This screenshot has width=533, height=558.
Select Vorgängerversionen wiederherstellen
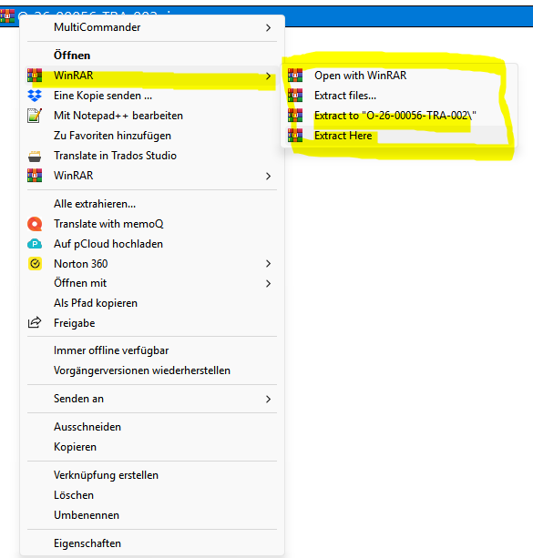(152, 370)
